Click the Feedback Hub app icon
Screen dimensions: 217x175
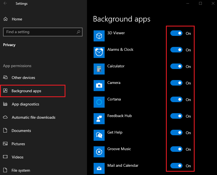click(x=99, y=119)
